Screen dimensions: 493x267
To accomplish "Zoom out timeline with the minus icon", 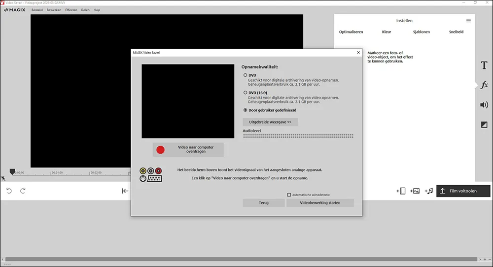I will (490, 260).
